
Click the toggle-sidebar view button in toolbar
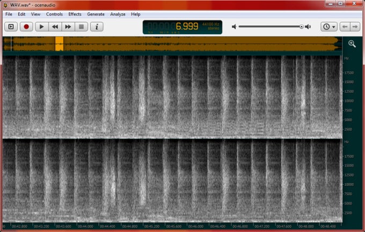point(11,27)
